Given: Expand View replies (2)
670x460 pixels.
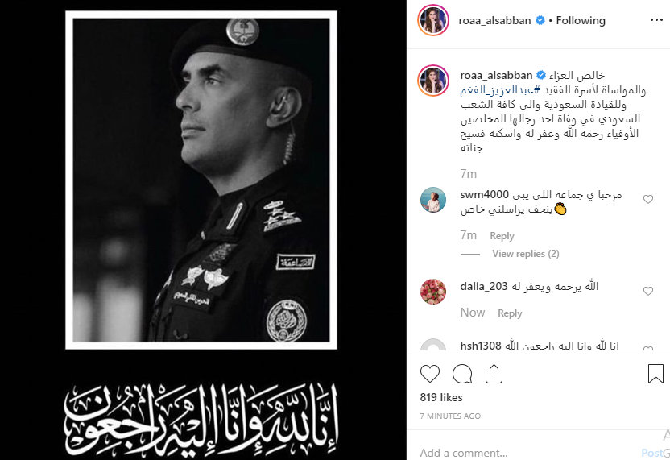Looking at the screenshot, I should click(x=526, y=254).
